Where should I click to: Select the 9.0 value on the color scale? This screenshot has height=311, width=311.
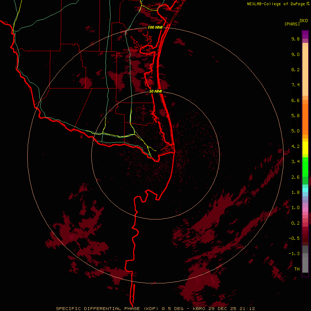tap(295, 54)
